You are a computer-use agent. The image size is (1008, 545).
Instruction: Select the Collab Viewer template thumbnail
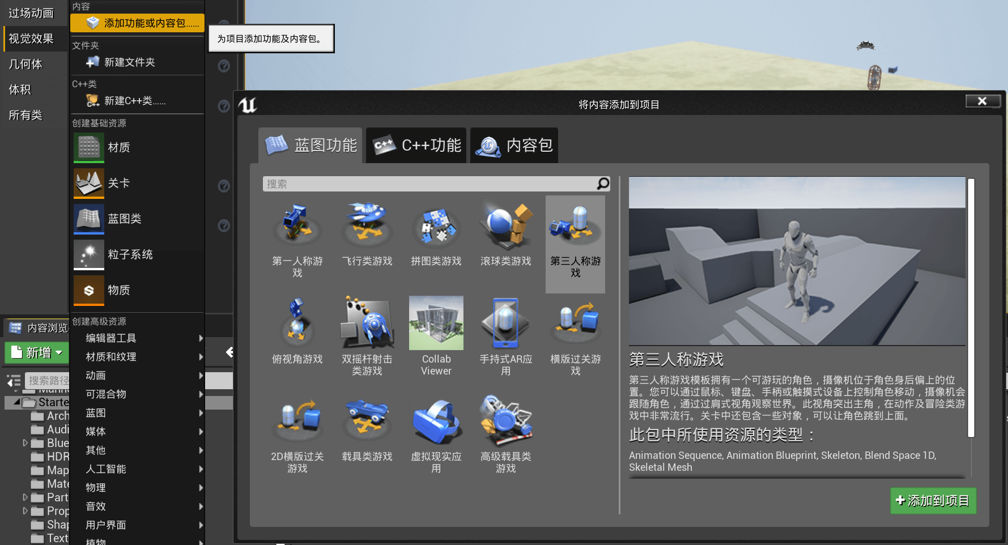pyautogui.click(x=436, y=323)
